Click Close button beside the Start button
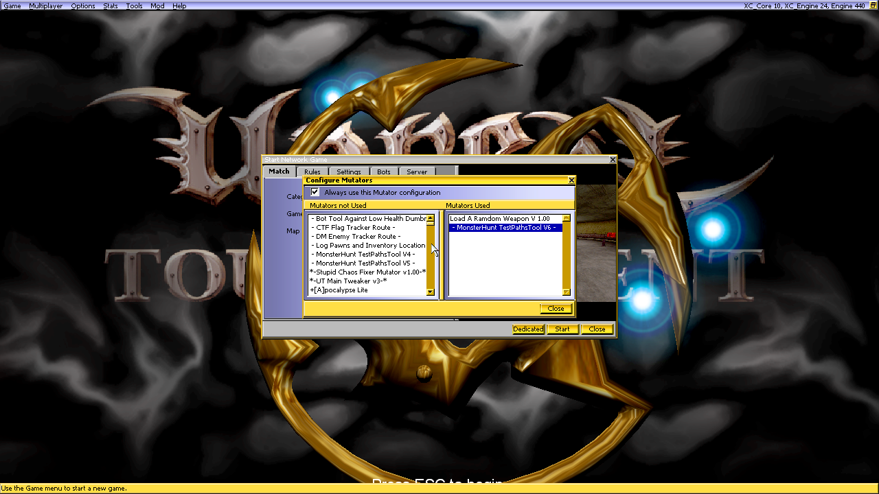 click(597, 329)
